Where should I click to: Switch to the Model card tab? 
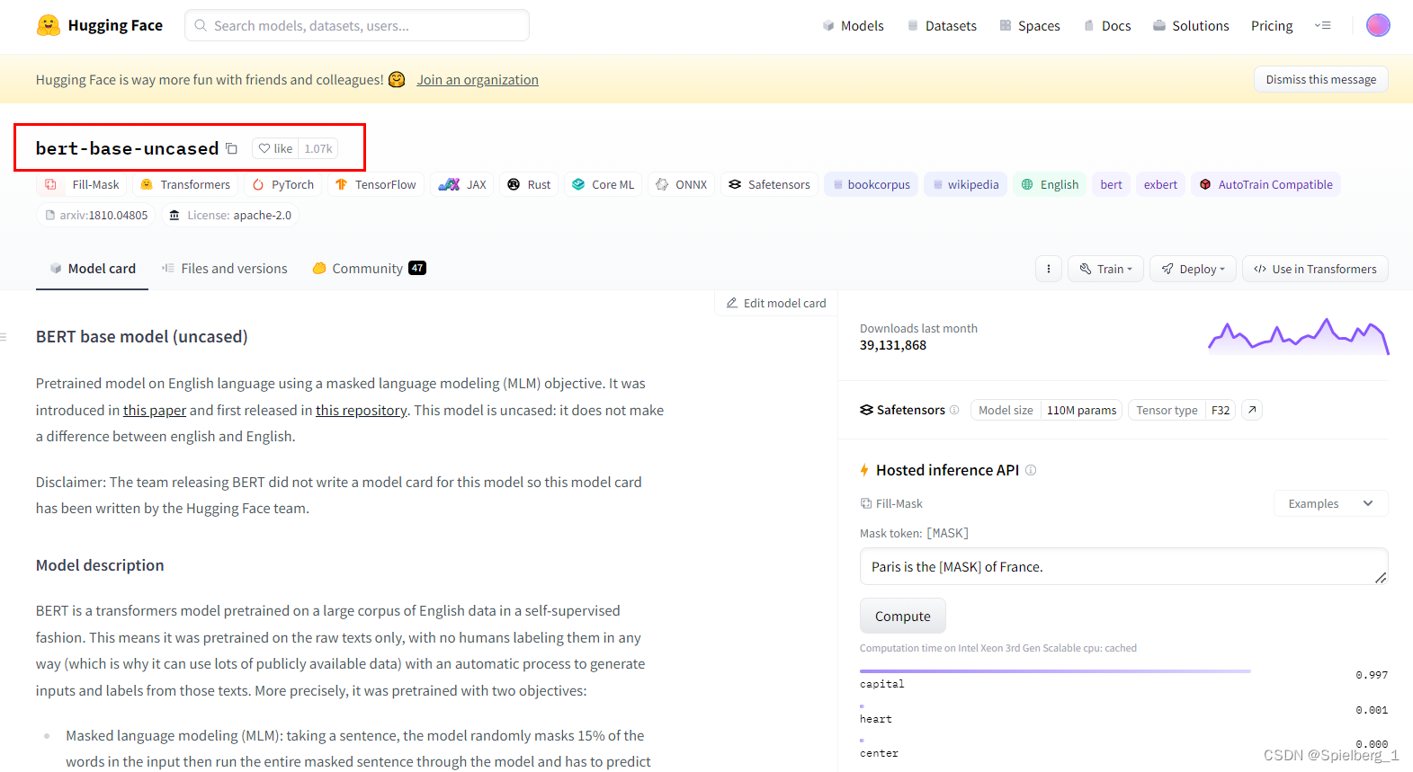[x=93, y=268]
